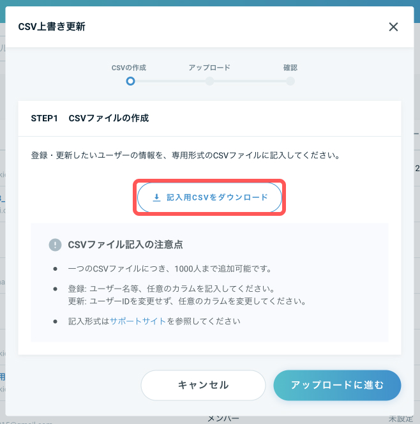
Task: Click the 確認 step label
Action: click(x=290, y=68)
